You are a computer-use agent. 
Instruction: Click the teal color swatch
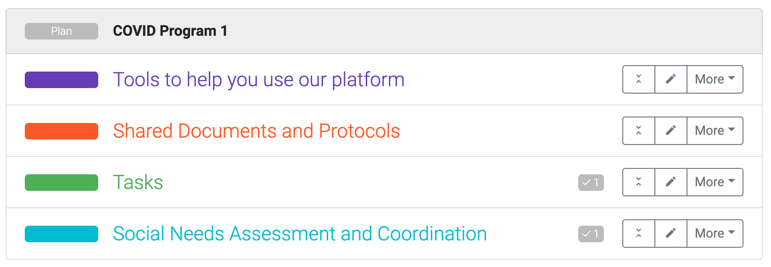(61, 234)
